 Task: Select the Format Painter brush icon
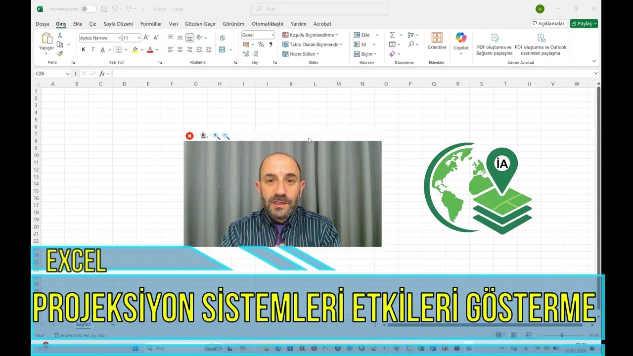click(x=60, y=53)
